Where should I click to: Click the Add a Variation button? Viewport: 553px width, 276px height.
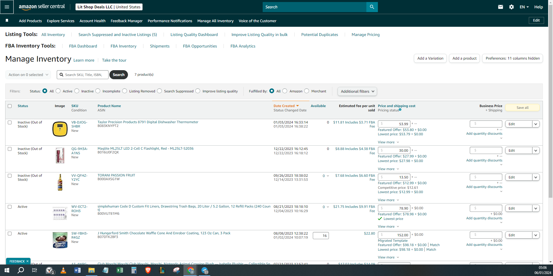point(430,58)
